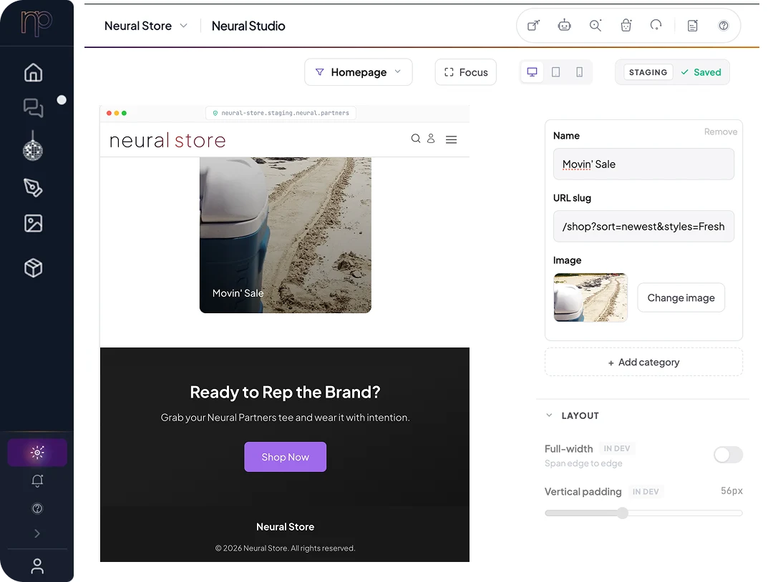Open the Home icon in sidebar
This screenshot has height=582, width=773.
pyautogui.click(x=34, y=72)
